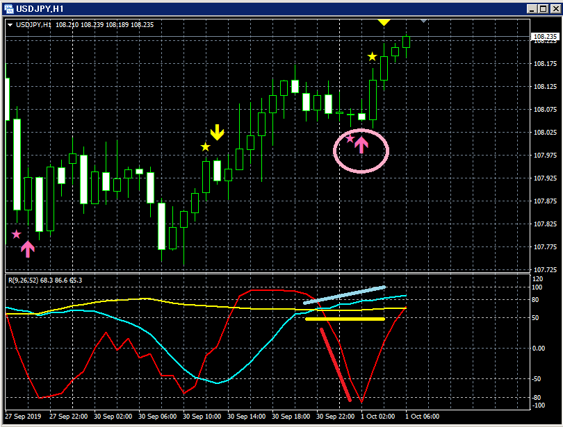This screenshot has height=427, width=563.
Task: Click the -50 indicator scale value
Action: coord(537,379)
